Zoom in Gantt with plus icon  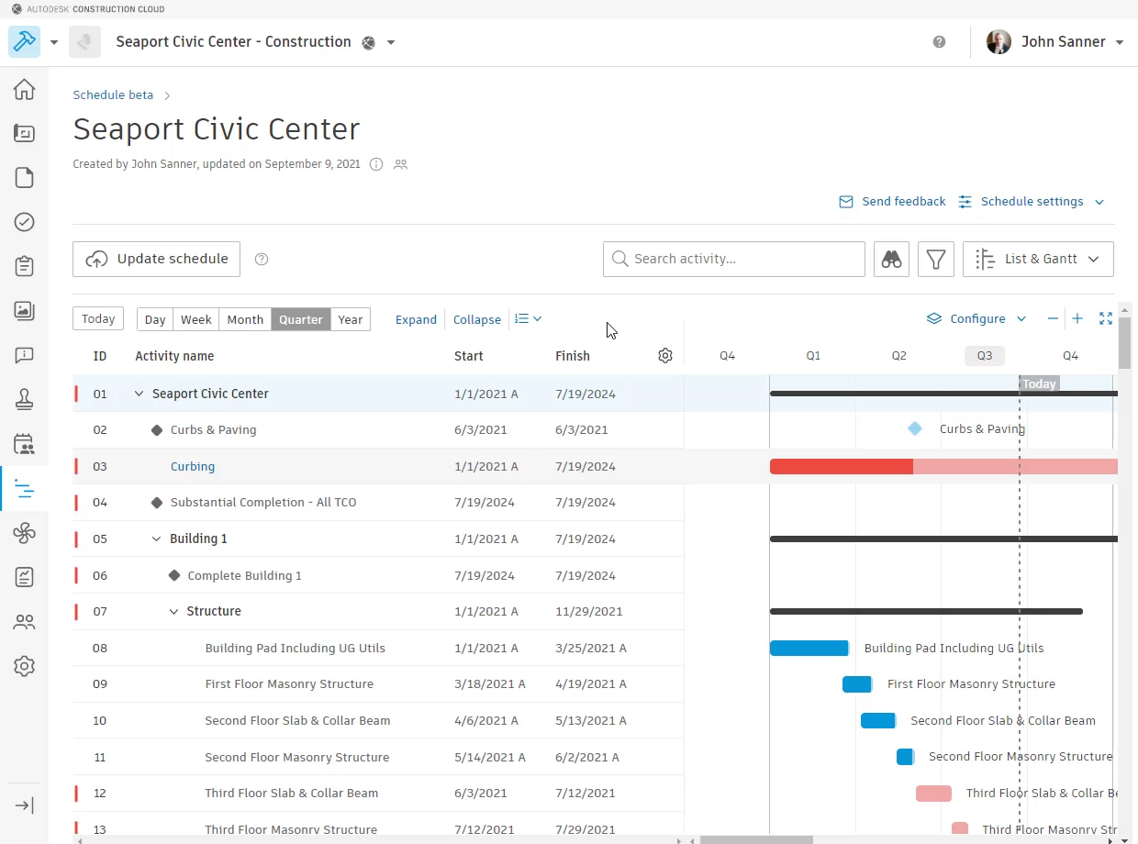[x=1077, y=319]
